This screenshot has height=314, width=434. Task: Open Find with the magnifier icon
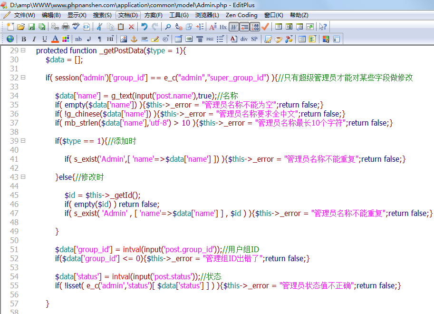[168, 27]
